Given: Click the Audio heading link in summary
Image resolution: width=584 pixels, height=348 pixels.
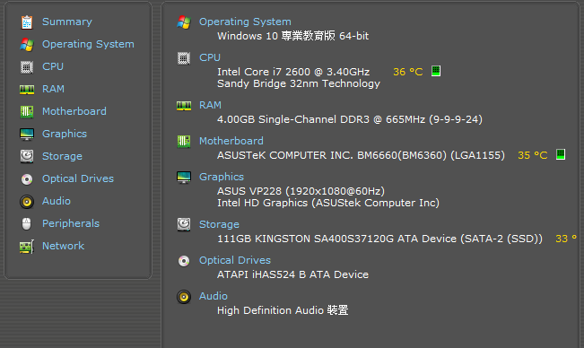Looking at the screenshot, I should tap(214, 296).
